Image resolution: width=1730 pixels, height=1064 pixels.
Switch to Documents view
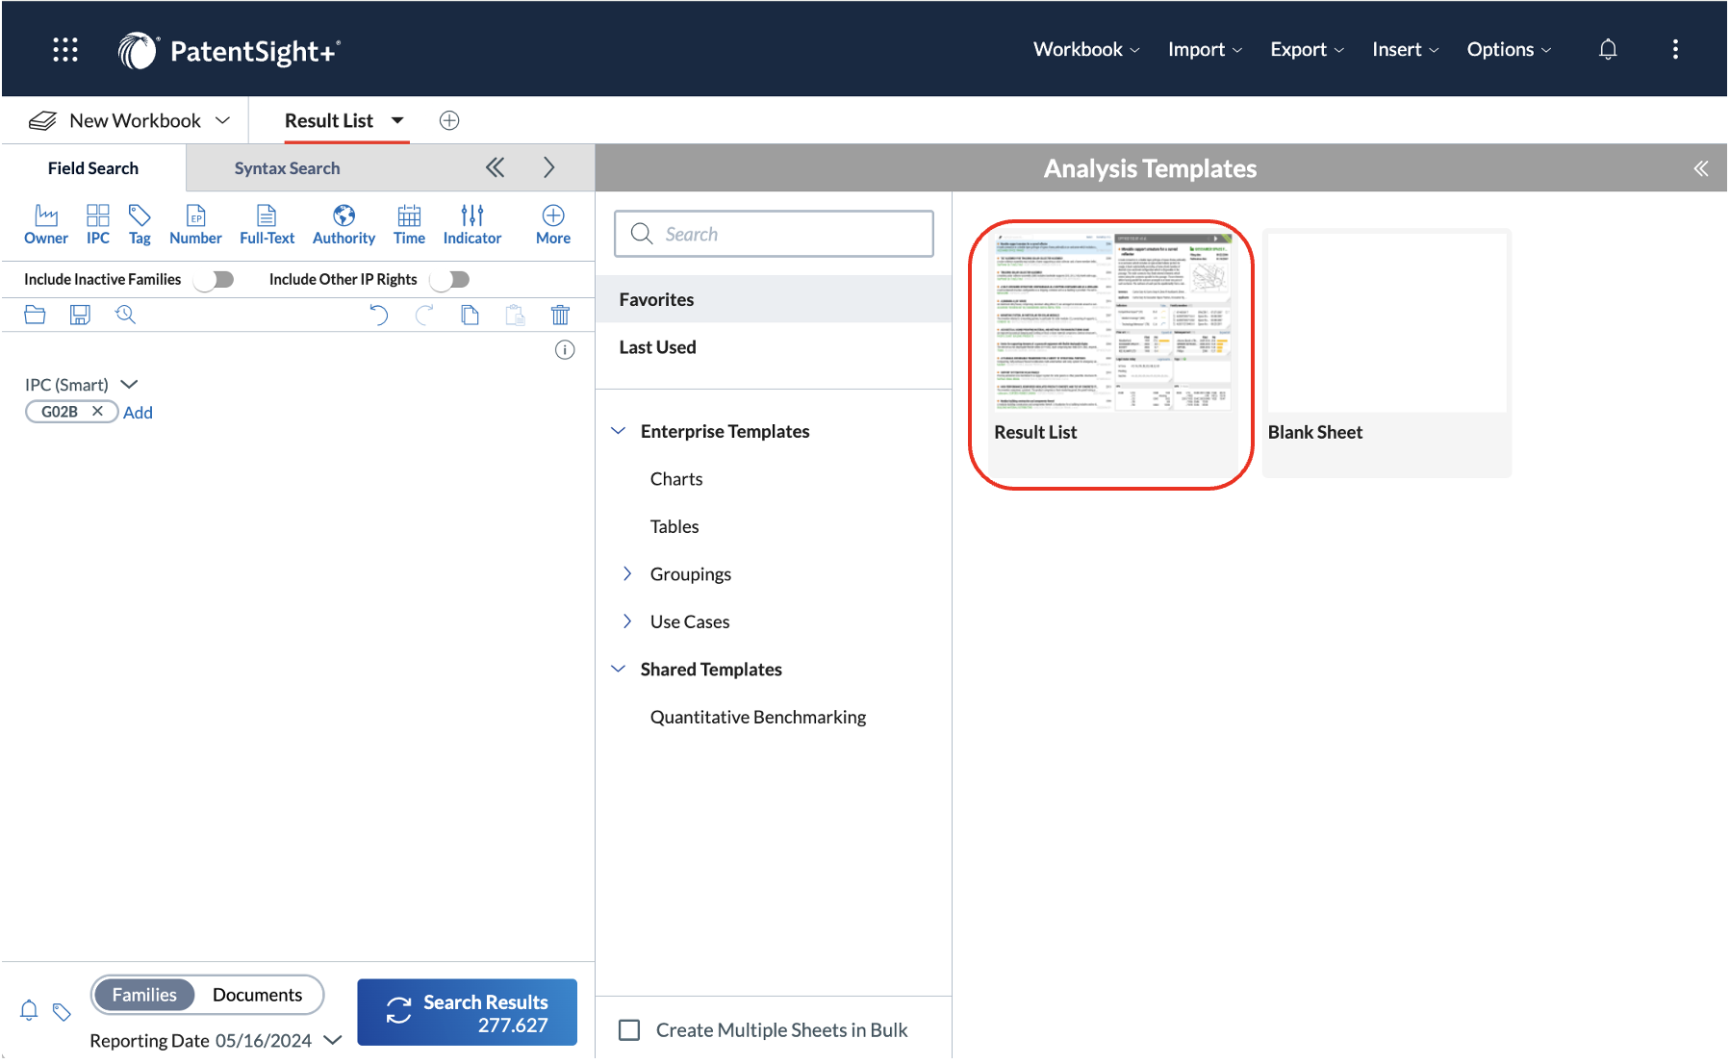tap(257, 995)
